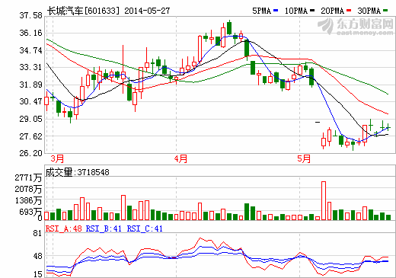Click the 10PMA legend label

(296, 11)
